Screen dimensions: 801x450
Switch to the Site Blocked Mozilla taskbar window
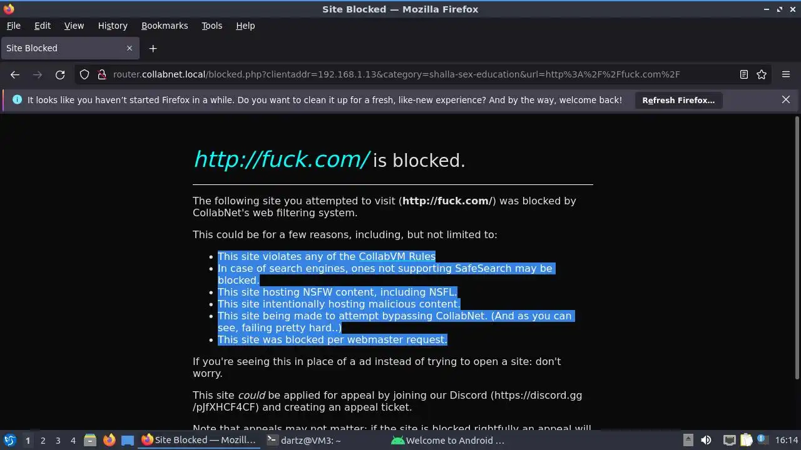point(199,440)
